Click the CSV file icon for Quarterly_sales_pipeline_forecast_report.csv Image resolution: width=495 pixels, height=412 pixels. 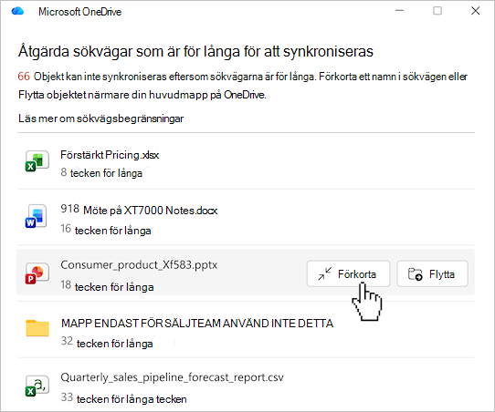click(37, 386)
